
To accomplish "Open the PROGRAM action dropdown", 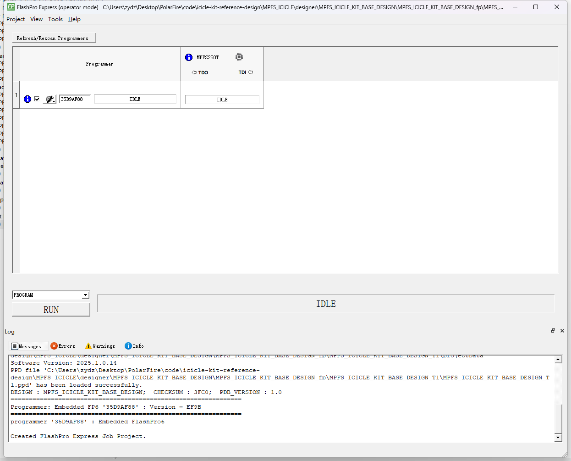I will pos(86,295).
